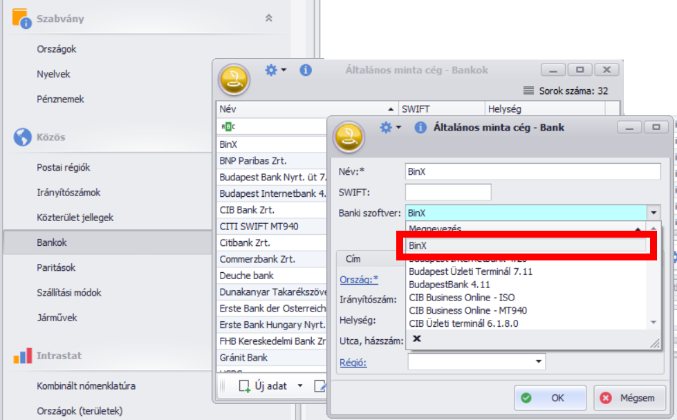
Task: Choose CIB Business Online - ISO option
Action: coord(461,298)
